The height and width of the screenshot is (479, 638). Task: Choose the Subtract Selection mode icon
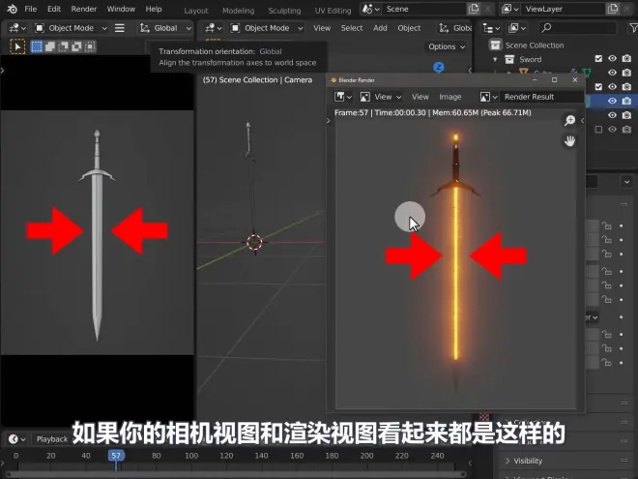point(64,46)
